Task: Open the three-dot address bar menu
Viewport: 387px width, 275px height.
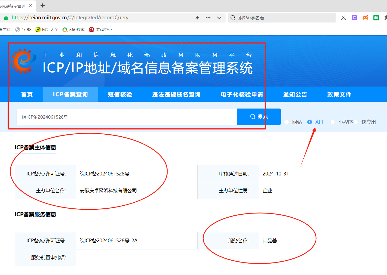Action: tap(208, 17)
